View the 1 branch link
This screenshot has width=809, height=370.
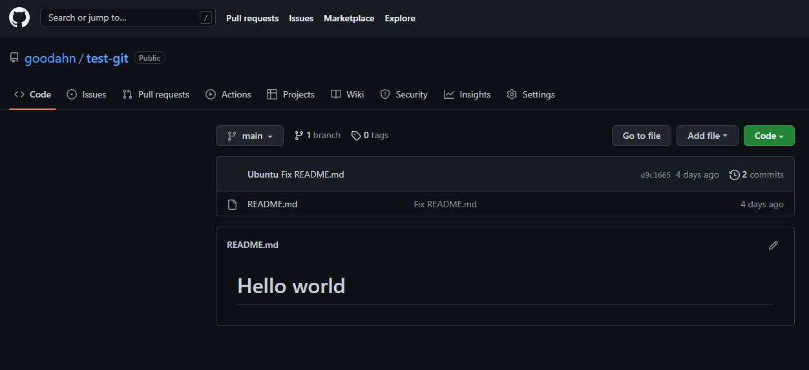tap(317, 136)
